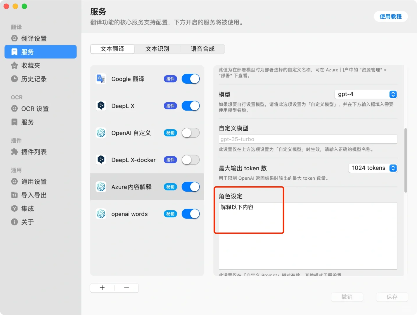View the 历史记录 history panel
This screenshot has width=417, height=315.
(x=34, y=79)
